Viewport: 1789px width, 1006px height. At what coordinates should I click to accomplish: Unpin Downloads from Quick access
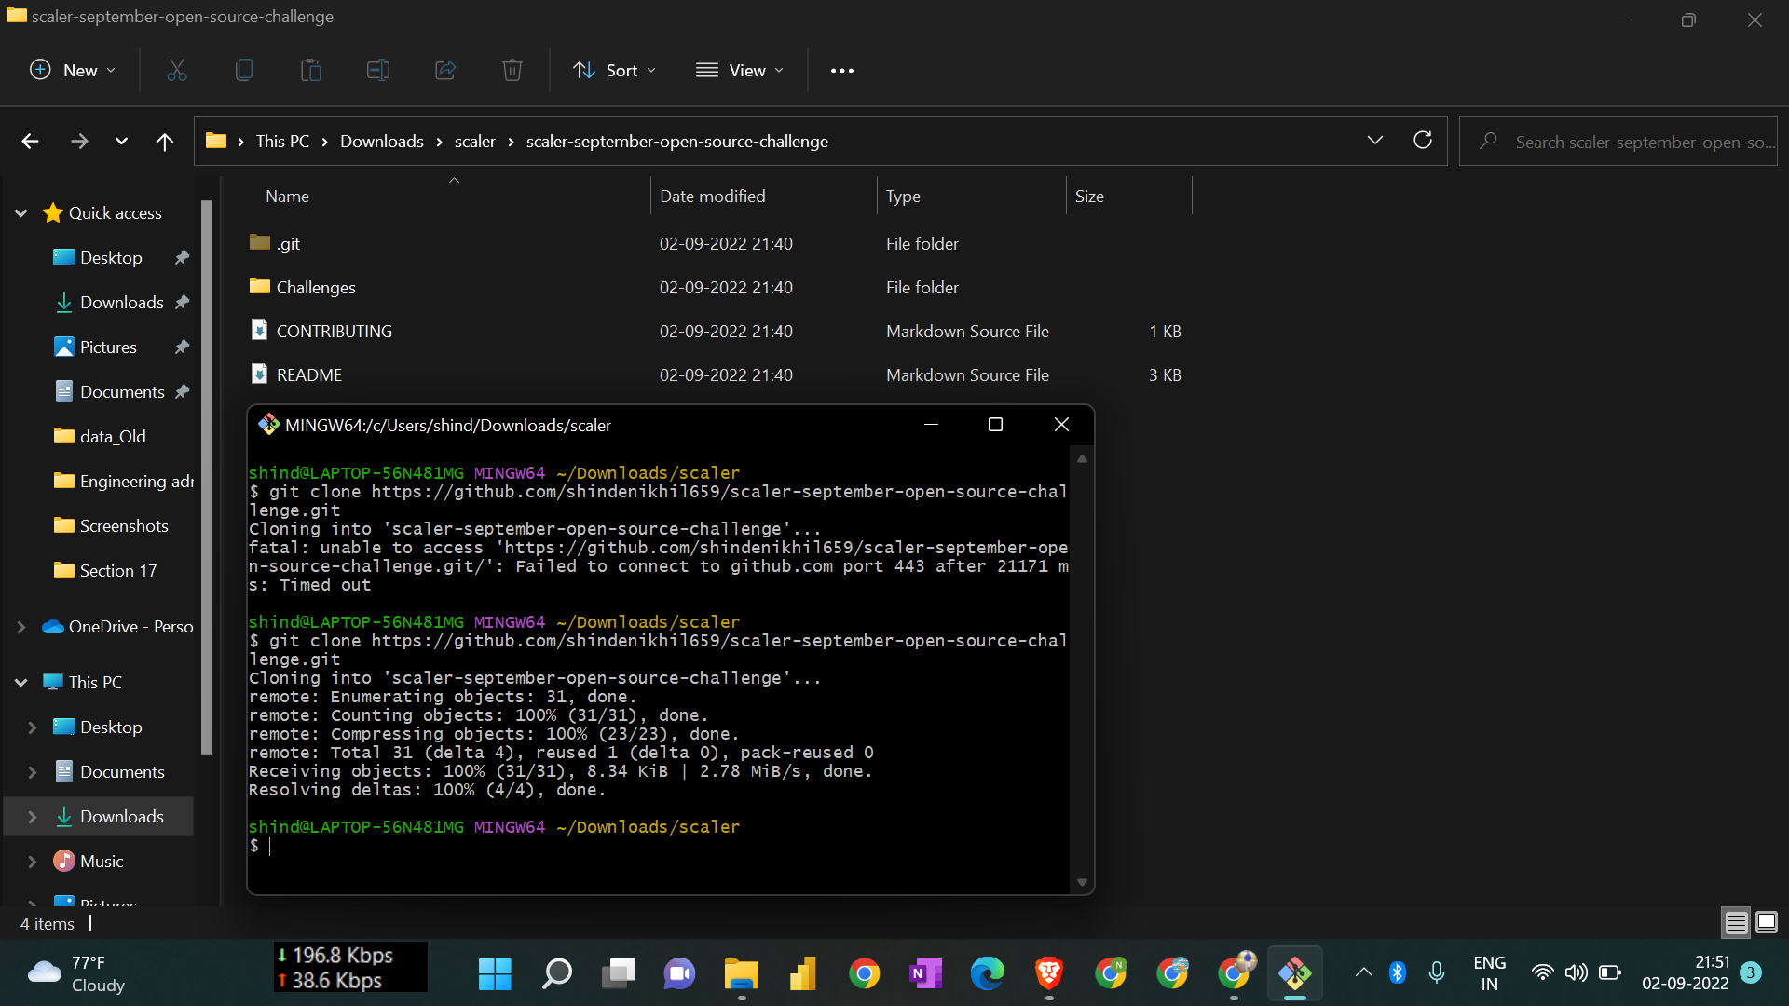click(x=183, y=302)
